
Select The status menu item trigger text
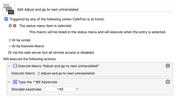[46, 26]
